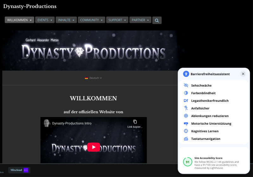This screenshot has height=177, width=253.
Task: Open the Deutsch language selector
Action: [93, 78]
